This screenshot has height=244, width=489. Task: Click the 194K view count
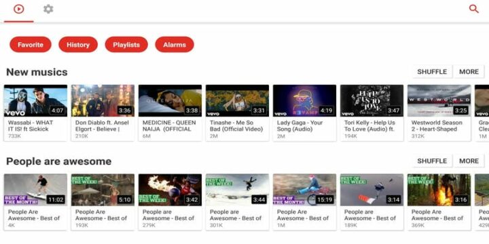[x=351, y=136]
